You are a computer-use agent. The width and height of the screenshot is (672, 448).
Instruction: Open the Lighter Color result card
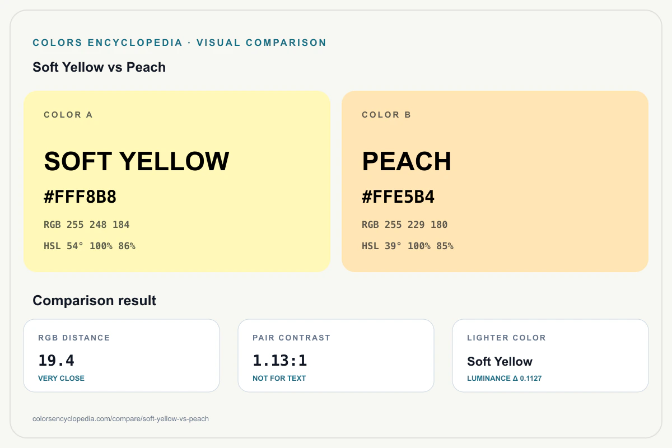point(550,356)
